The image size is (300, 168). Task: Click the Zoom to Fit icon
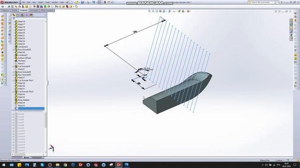pyautogui.click(x=150, y=11)
